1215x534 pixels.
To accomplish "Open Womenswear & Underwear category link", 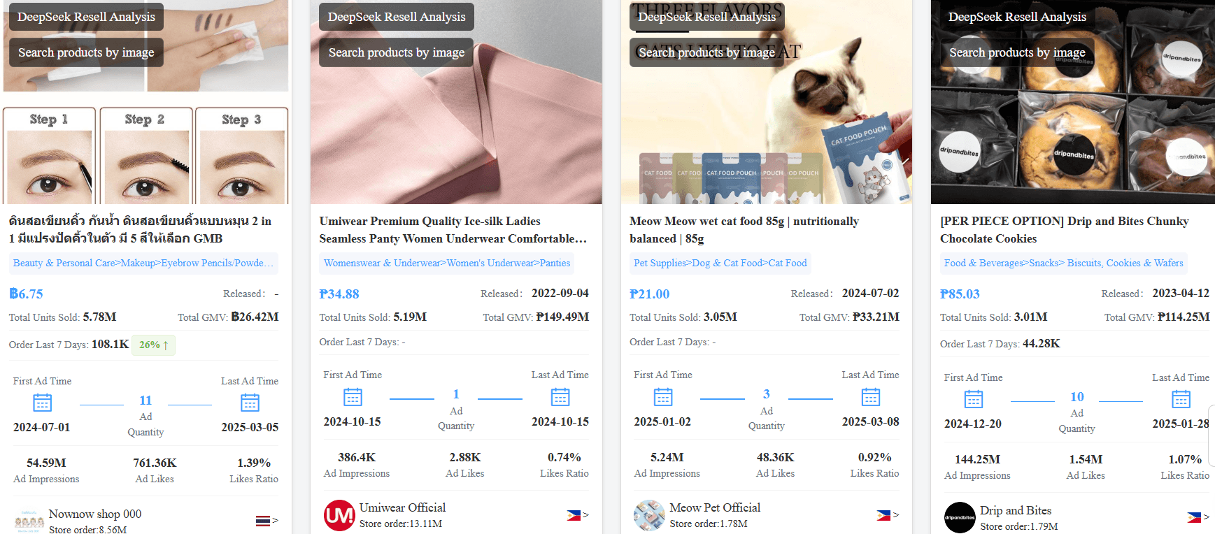I will tap(446, 264).
